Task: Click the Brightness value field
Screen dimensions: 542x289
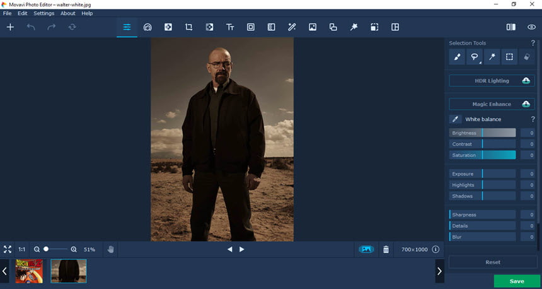Action: [528, 133]
